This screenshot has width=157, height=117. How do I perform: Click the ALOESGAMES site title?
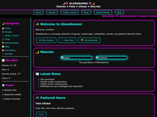click(78, 3)
